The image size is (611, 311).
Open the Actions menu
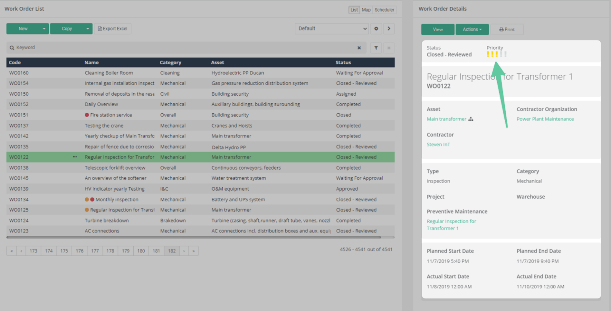pyautogui.click(x=472, y=29)
